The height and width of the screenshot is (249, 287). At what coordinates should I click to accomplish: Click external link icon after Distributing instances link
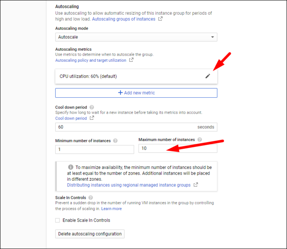pyautogui.click(x=196, y=185)
